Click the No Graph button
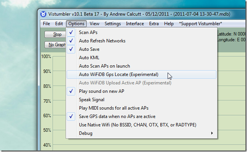The image size is (247, 152). click(55, 45)
